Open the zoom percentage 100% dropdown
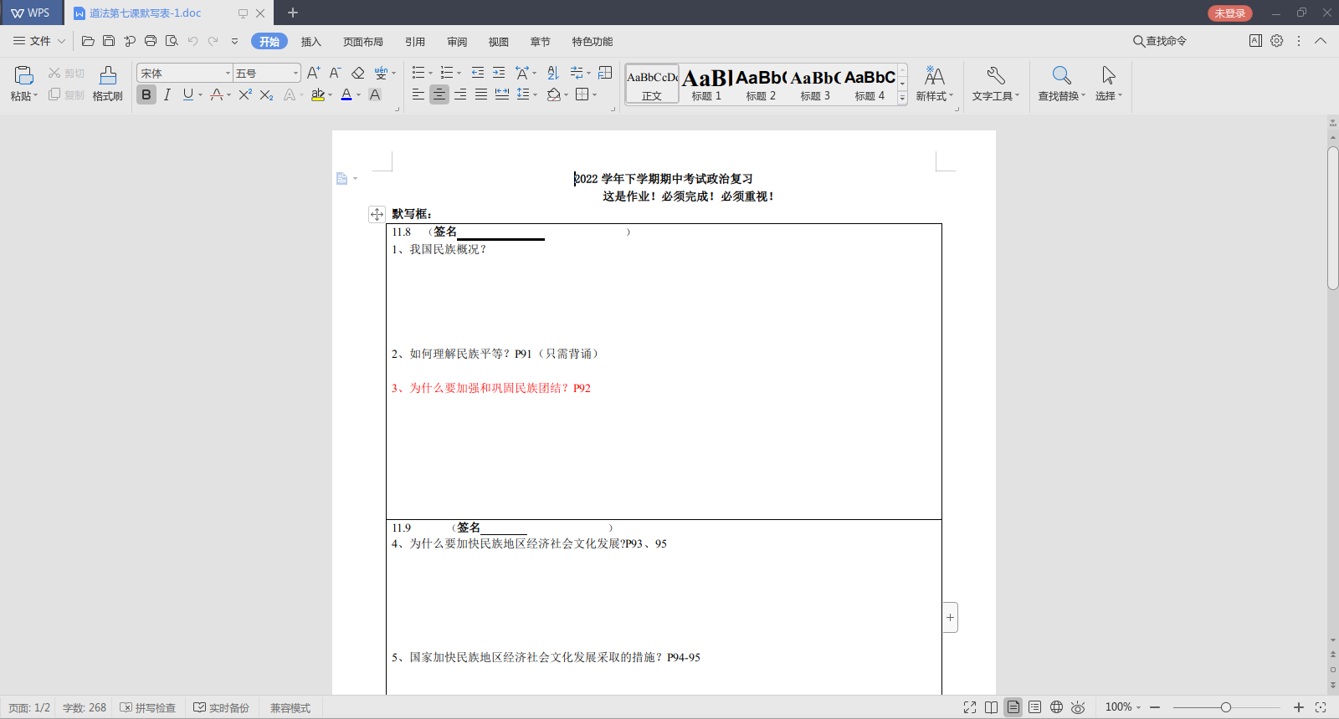 click(x=1123, y=707)
